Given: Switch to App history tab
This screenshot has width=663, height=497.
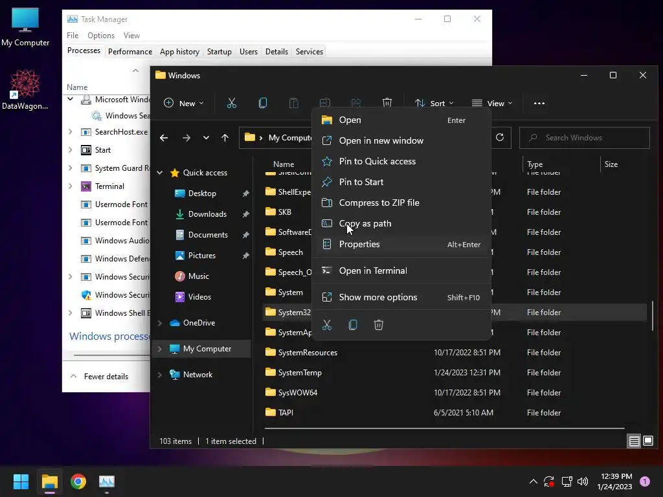Looking at the screenshot, I should pyautogui.click(x=179, y=52).
